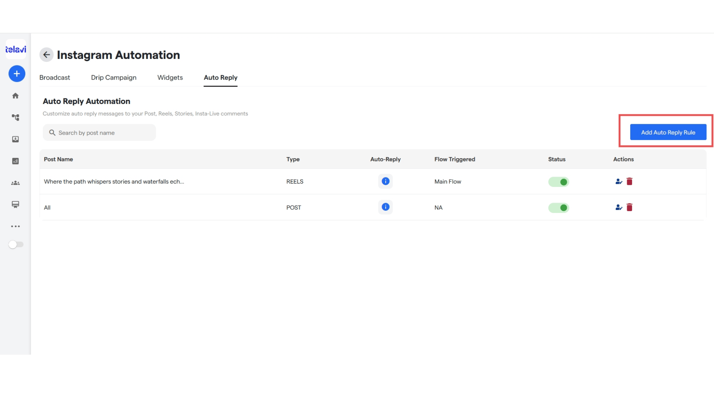
Task: Open the monitor display icon in sidebar
Action: (15, 205)
